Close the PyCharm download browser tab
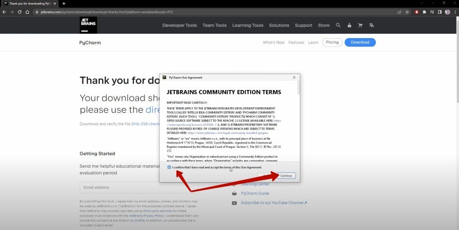Viewport: 459px width, 230px height. coord(55,3)
